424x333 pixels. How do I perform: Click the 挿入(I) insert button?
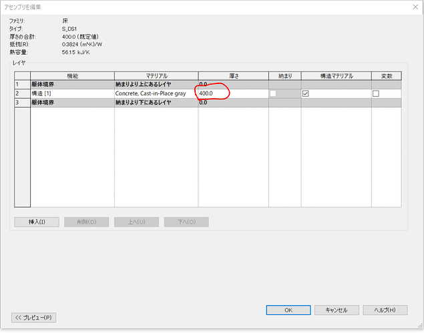(x=37, y=222)
